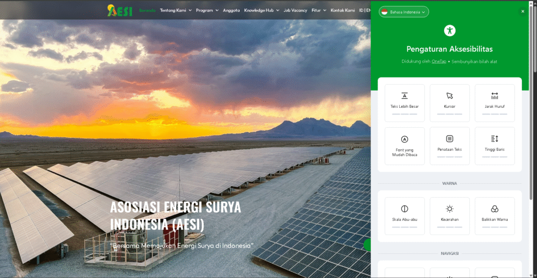Toggle the Kecerahan setting
Image resolution: width=537 pixels, height=278 pixels.
(x=449, y=216)
